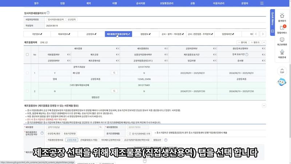Select the 건축물대장(소기업) document button
Image resolution: width=291 pixels, height=164 pixels.
[x=89, y=140]
